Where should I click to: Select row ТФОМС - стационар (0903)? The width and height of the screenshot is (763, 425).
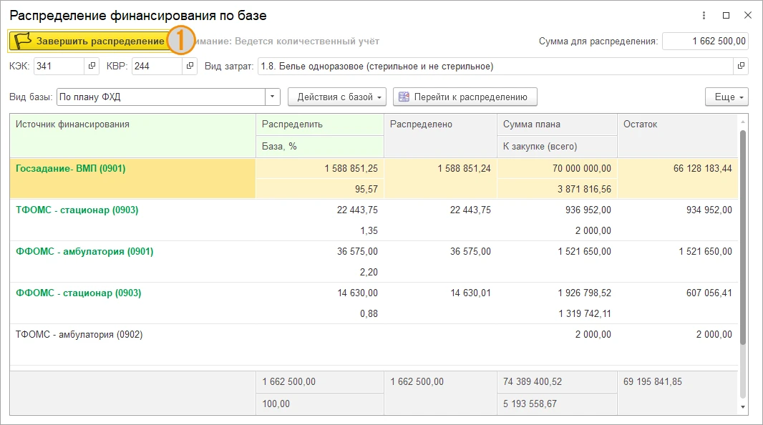(x=374, y=220)
